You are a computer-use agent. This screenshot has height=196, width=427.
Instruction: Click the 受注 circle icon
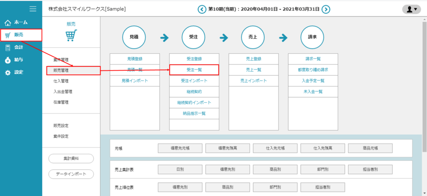(193, 37)
